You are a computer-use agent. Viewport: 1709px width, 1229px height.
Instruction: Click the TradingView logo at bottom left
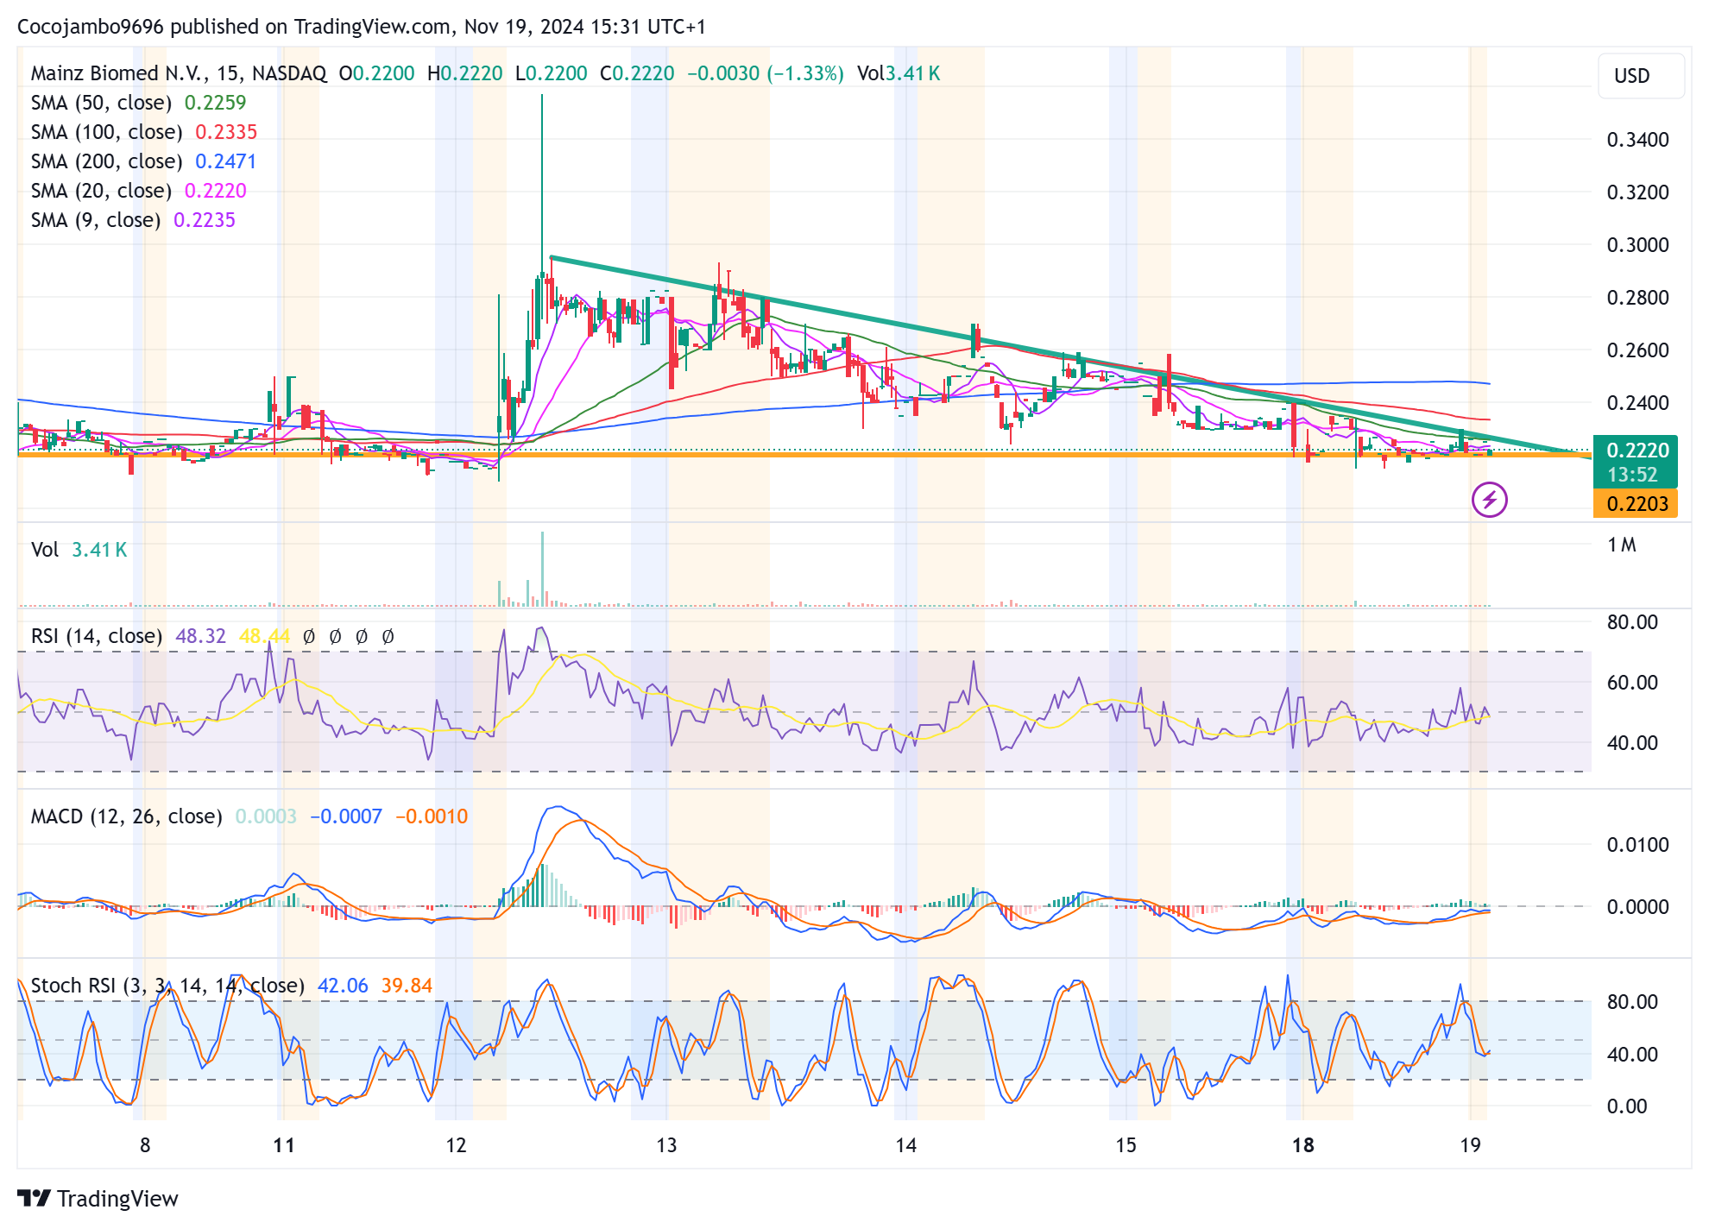point(98,1199)
